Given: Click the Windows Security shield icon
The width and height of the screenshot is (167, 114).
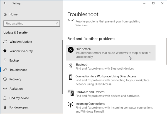Looking at the screenshot, I should [x=5, y=51].
